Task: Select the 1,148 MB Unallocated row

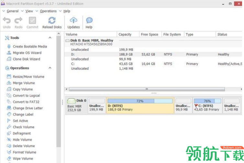Action: pos(153,69)
